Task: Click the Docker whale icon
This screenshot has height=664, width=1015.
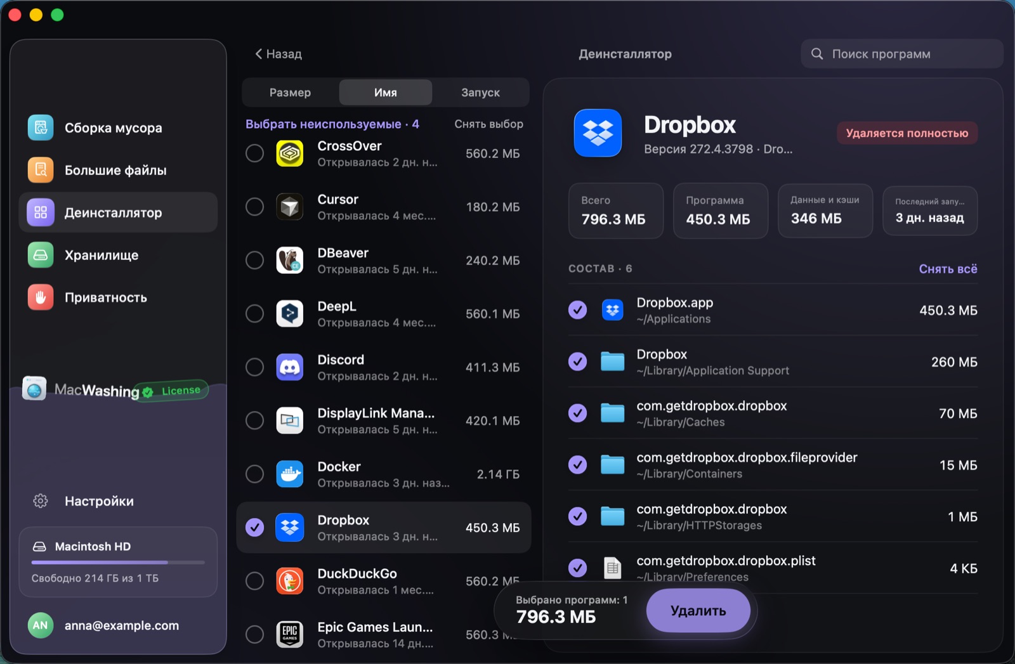Action: (x=290, y=474)
